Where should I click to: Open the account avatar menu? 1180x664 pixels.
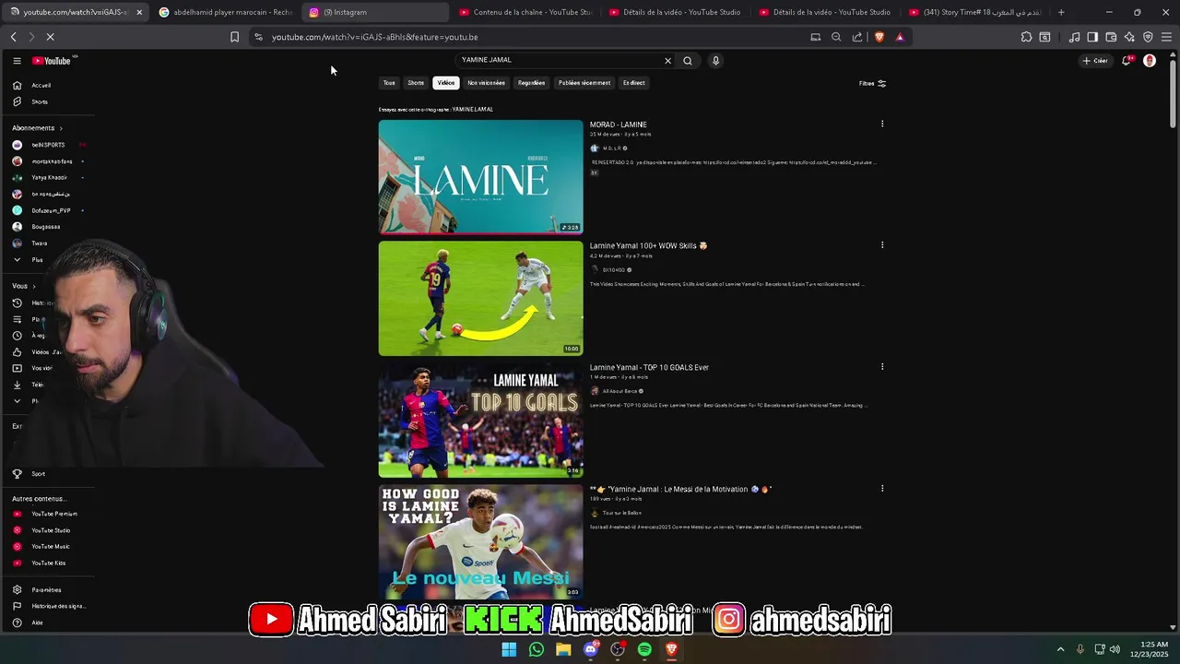click(x=1150, y=61)
